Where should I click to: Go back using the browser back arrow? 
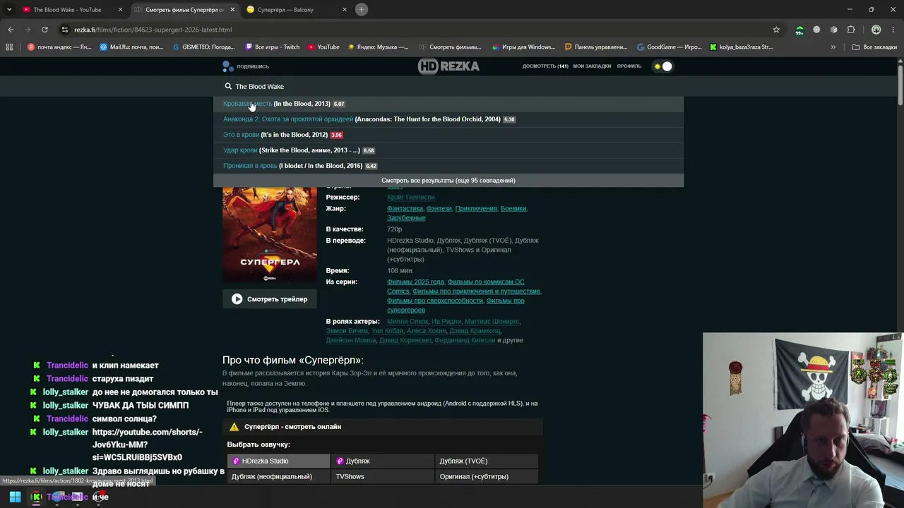click(11, 30)
